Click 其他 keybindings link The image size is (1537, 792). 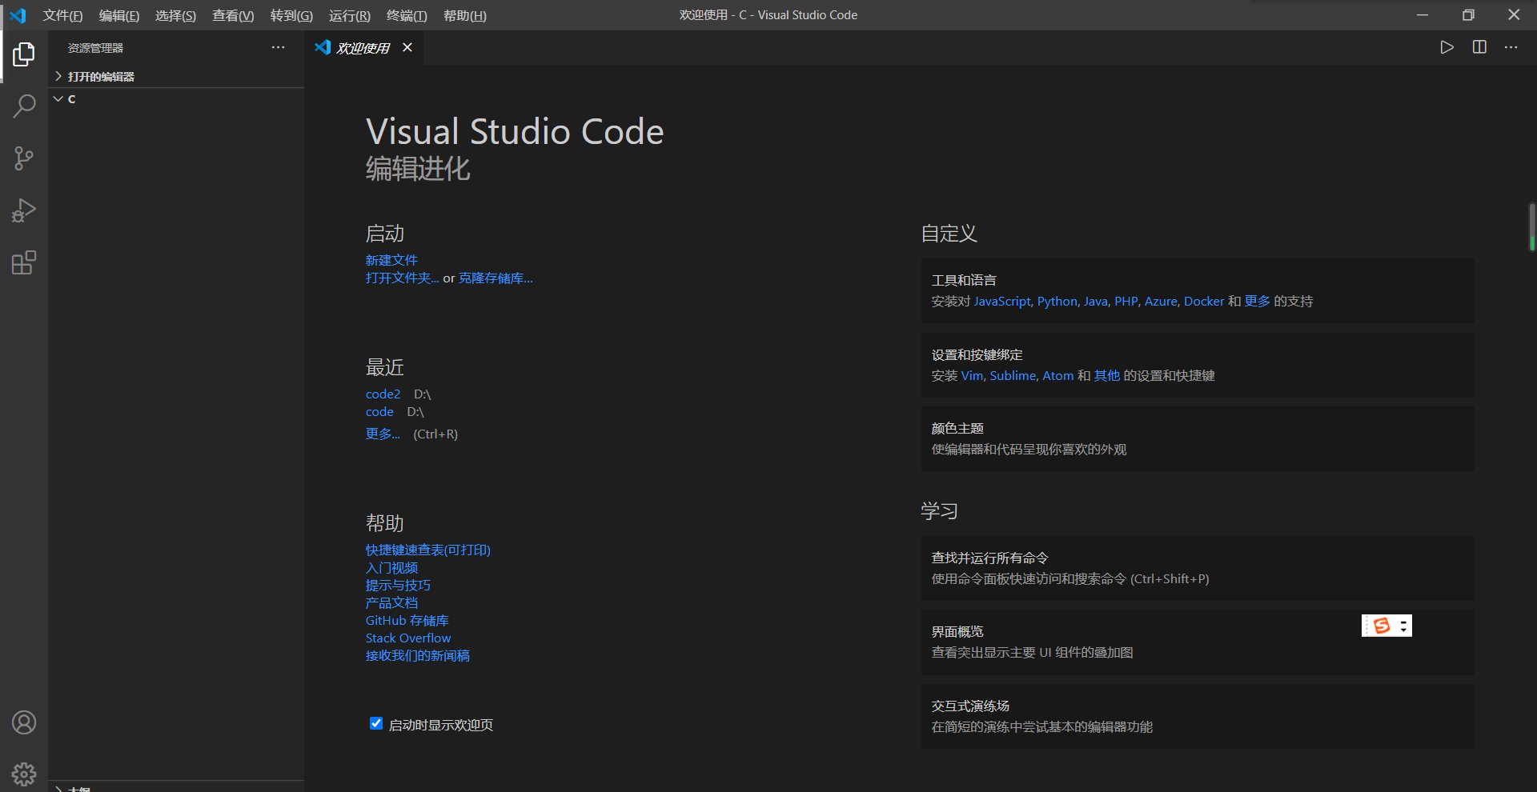pos(1107,375)
